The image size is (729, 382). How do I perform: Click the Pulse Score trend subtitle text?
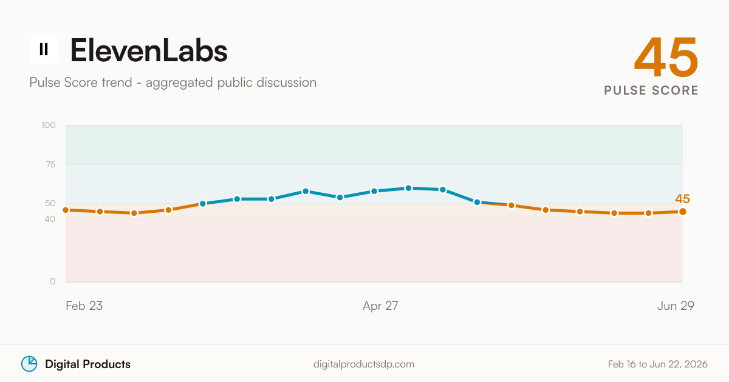click(x=173, y=82)
